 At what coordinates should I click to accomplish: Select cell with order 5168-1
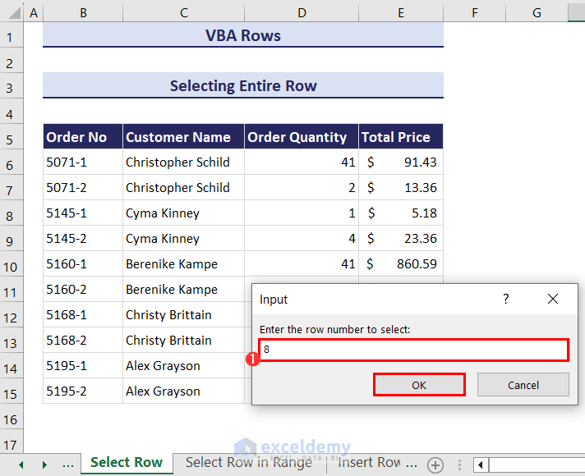83,314
